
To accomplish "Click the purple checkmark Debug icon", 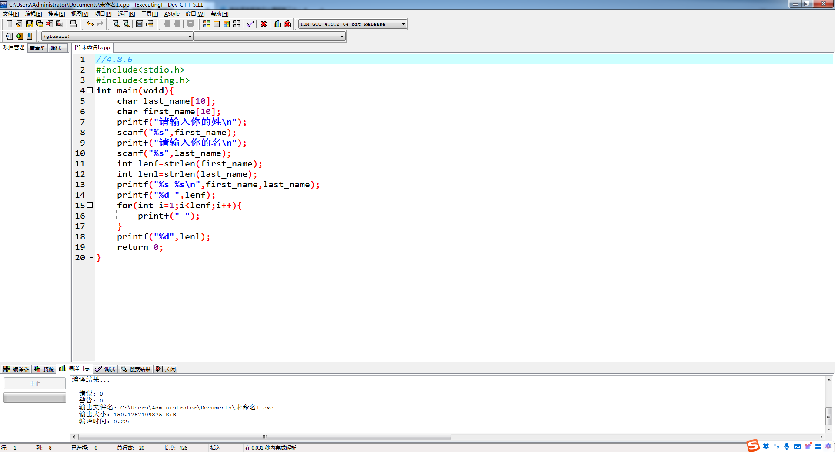I will (x=250, y=24).
